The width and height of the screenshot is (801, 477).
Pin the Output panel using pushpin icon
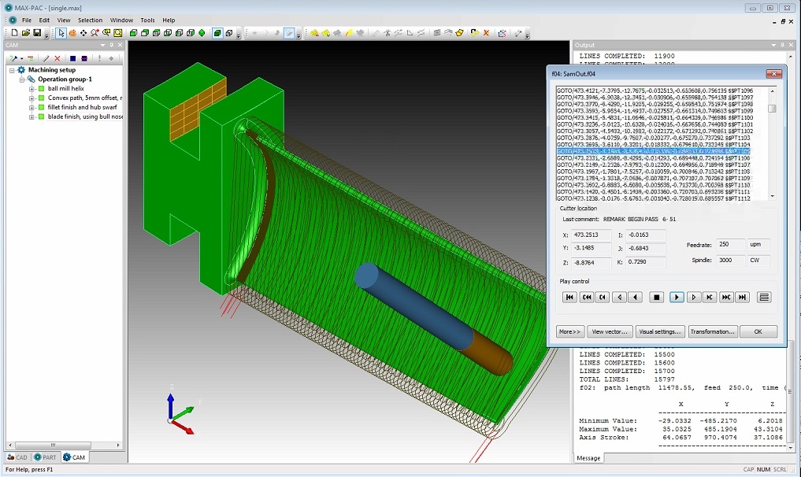[783, 45]
